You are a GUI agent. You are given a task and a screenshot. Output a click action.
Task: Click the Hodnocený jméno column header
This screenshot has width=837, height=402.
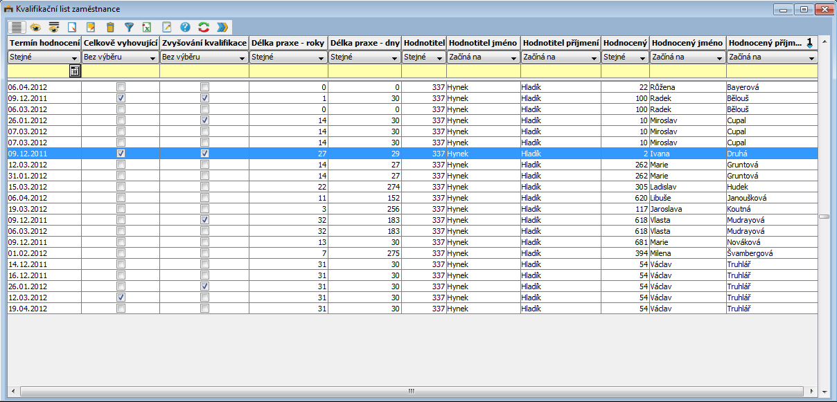pos(687,43)
